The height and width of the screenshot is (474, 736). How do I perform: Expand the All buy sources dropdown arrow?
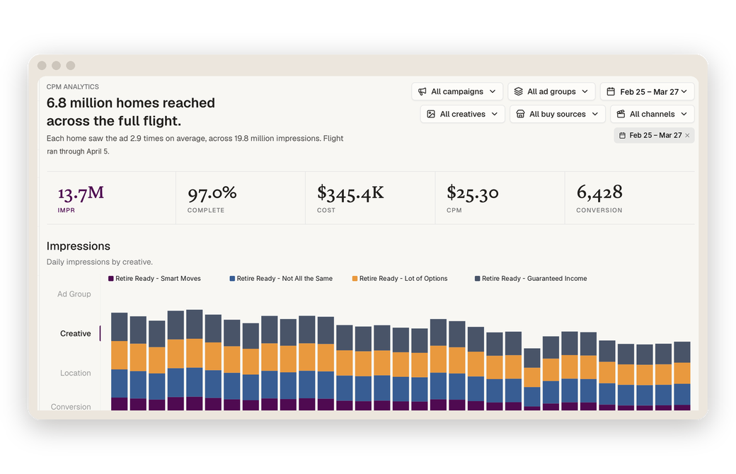click(x=595, y=114)
